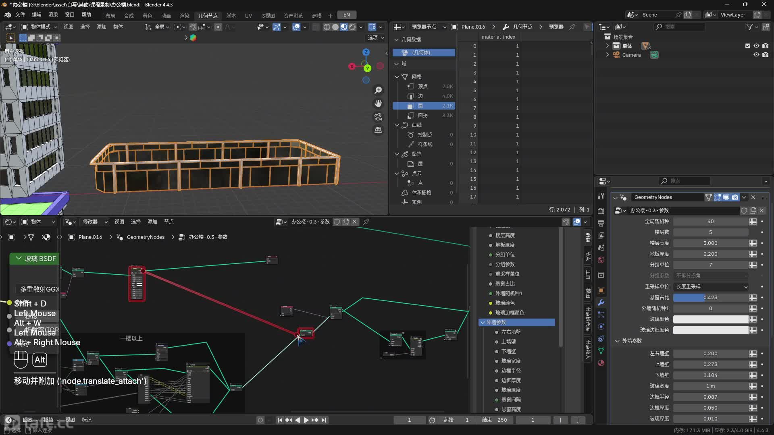The image size is (774, 435).
Task: Switch to the 几何节点 workspace tab
Action: [208, 16]
